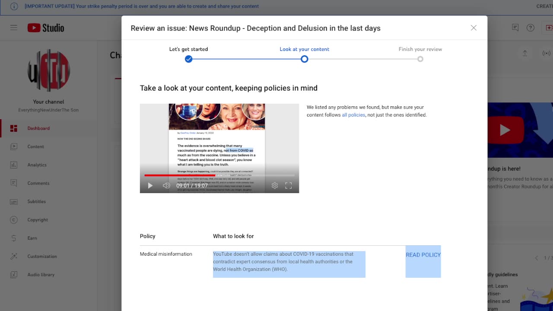Click the YouTube Studio logo
This screenshot has width=553, height=311.
pyautogui.click(x=46, y=28)
